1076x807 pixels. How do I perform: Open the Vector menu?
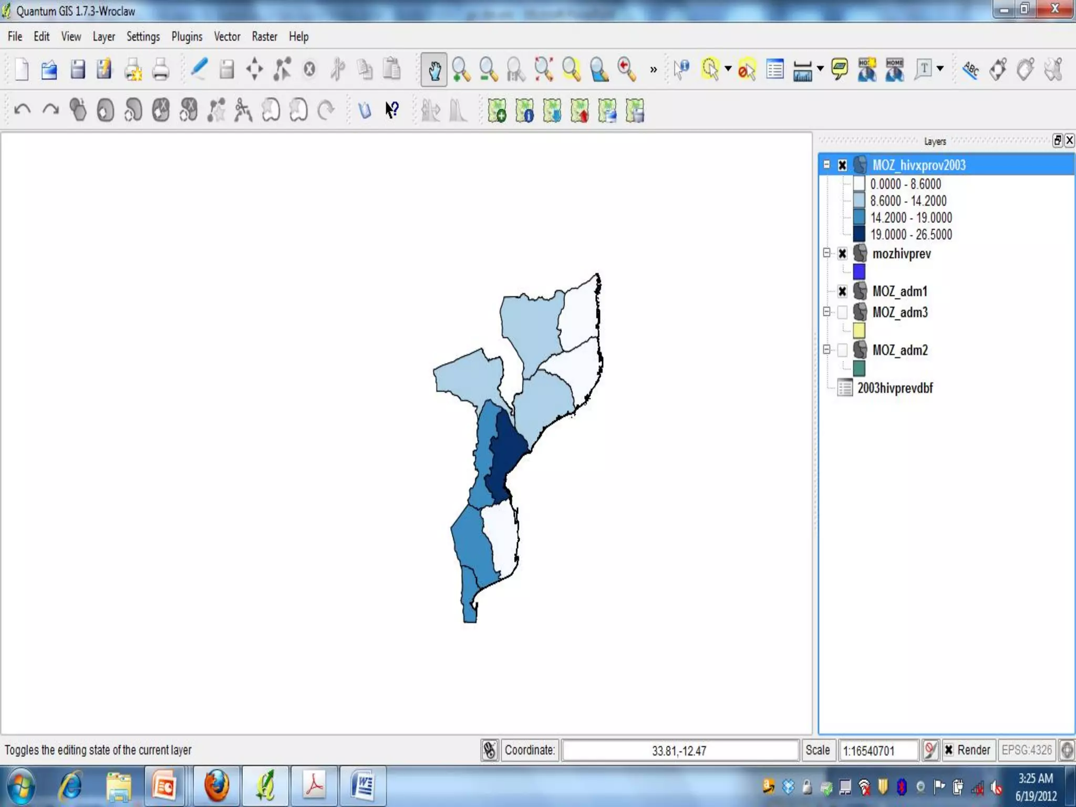pos(226,37)
